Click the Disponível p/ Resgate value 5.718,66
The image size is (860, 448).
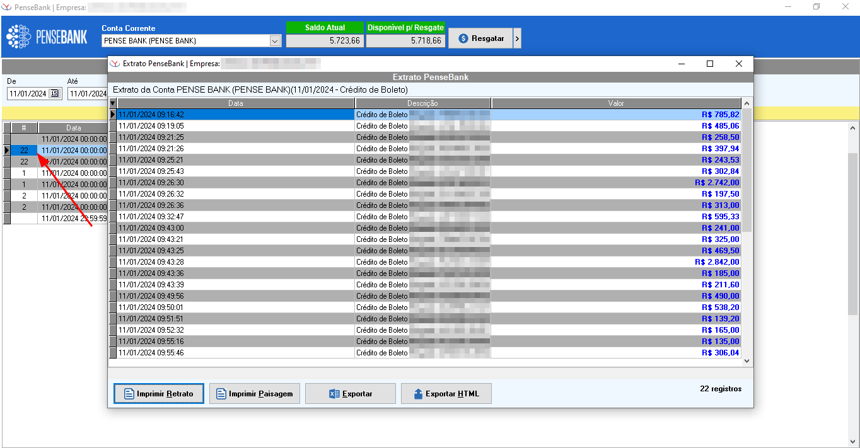click(x=405, y=40)
